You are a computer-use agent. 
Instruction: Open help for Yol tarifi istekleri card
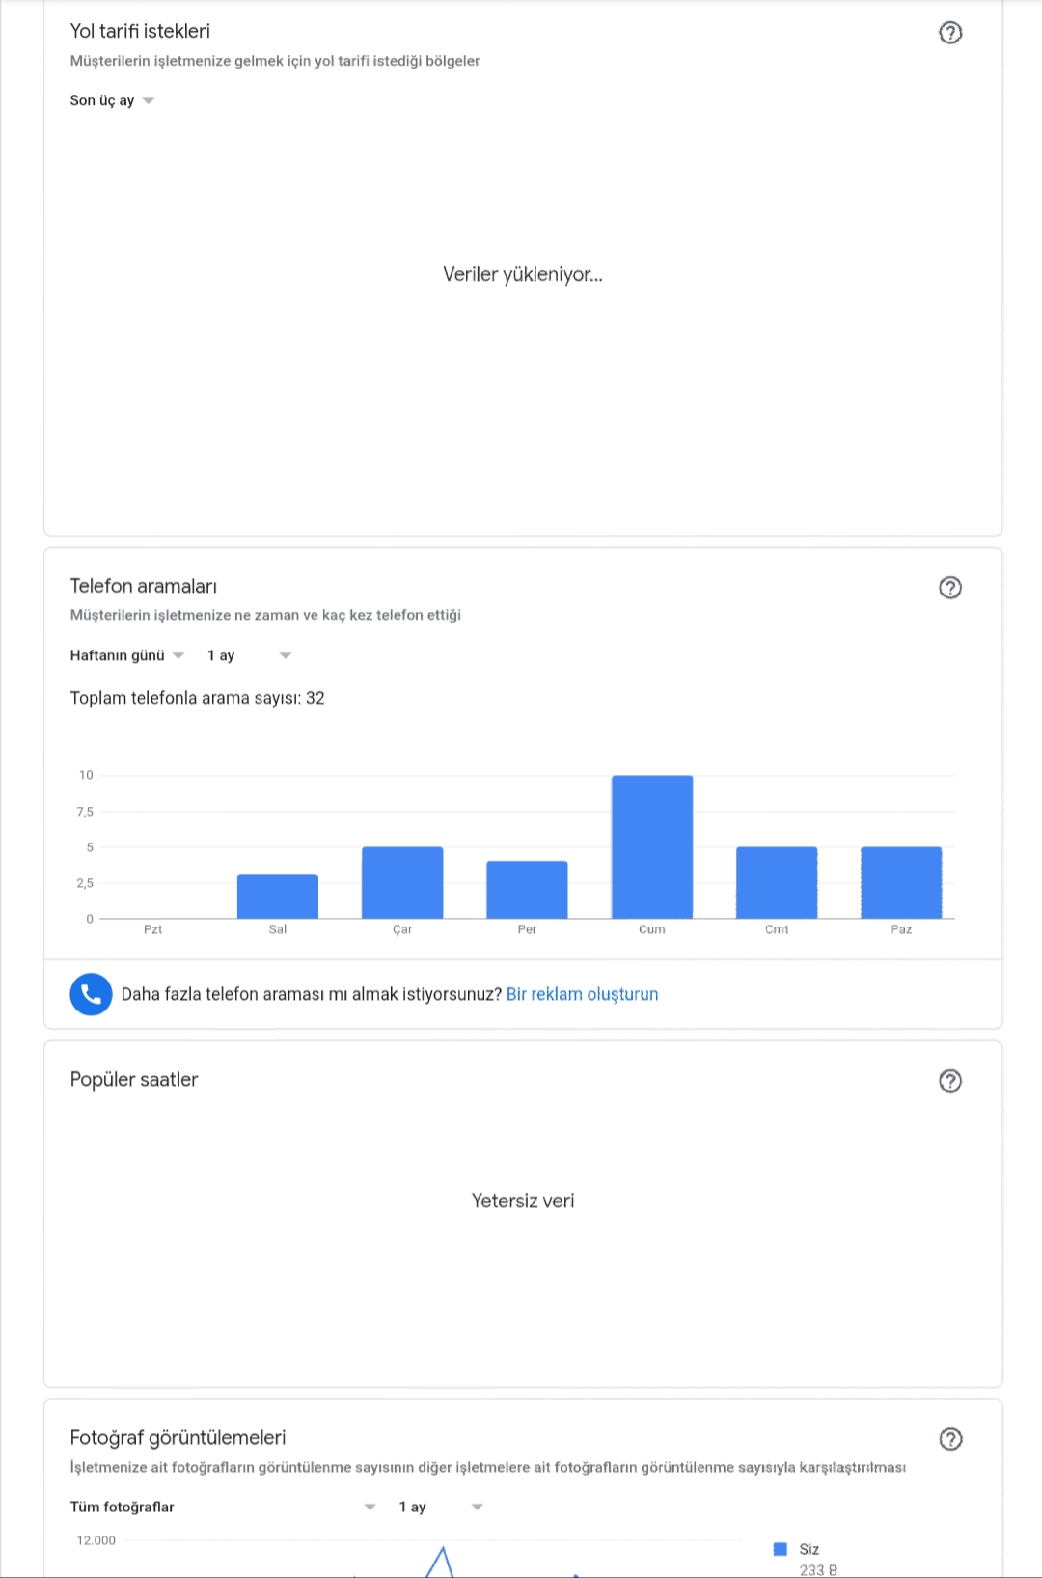[x=950, y=33]
